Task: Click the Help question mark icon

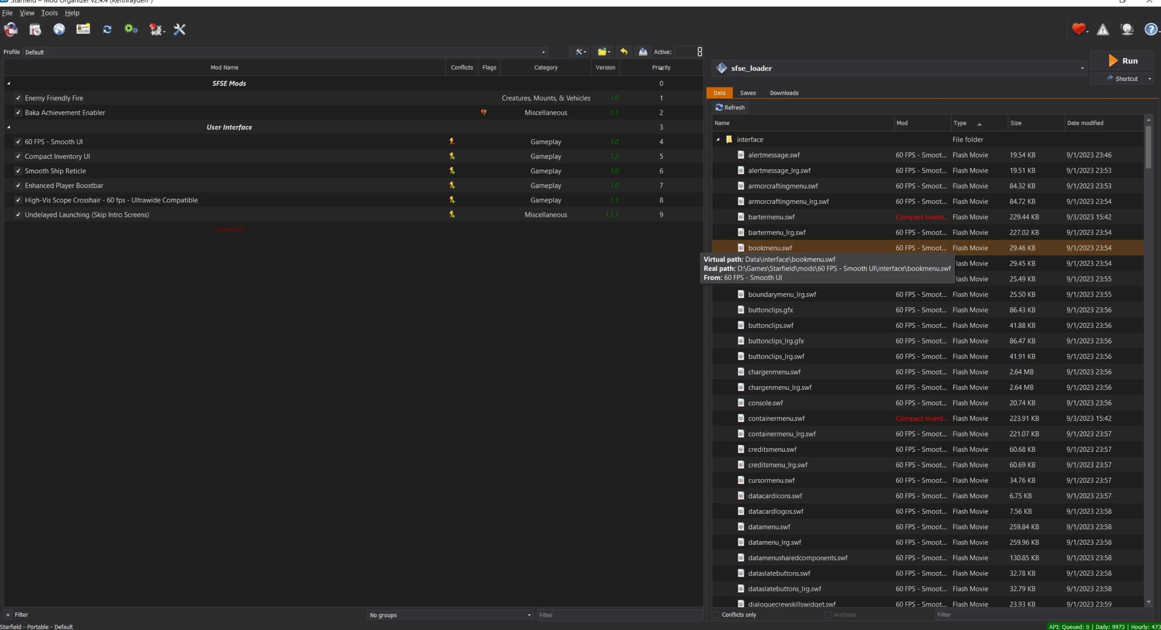Action: [x=1150, y=30]
